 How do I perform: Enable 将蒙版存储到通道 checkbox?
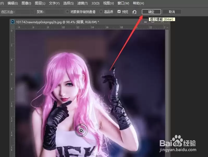[x=68, y=12]
